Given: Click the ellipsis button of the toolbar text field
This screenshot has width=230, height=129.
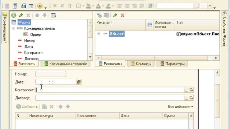Looking at the screenshot, I should coord(196,6).
